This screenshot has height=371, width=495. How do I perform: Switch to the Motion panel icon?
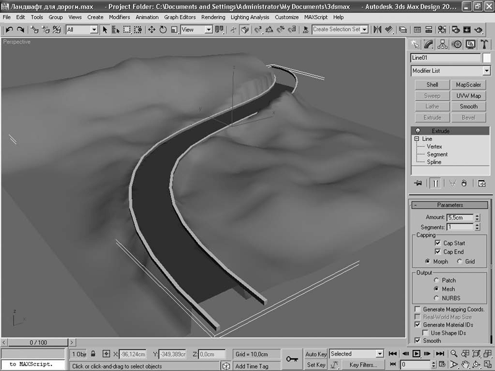coord(457,45)
